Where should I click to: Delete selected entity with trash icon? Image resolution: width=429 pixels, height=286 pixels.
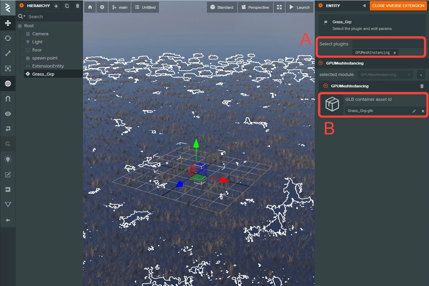[x=78, y=6]
